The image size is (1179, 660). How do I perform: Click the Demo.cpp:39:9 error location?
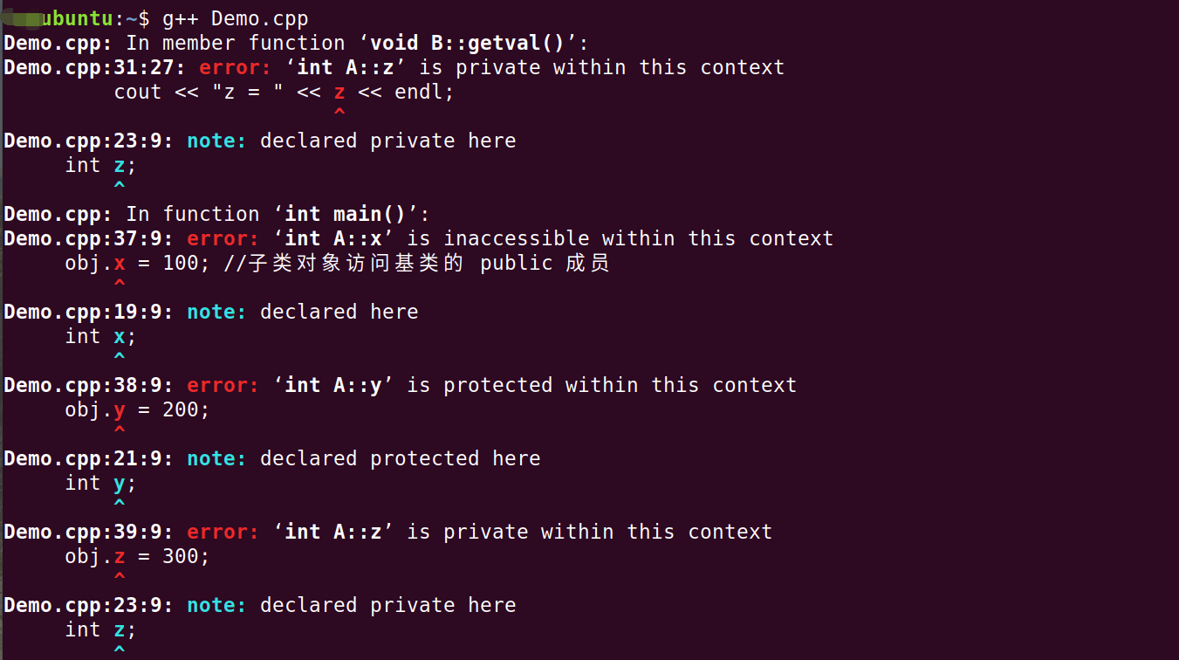coord(87,532)
